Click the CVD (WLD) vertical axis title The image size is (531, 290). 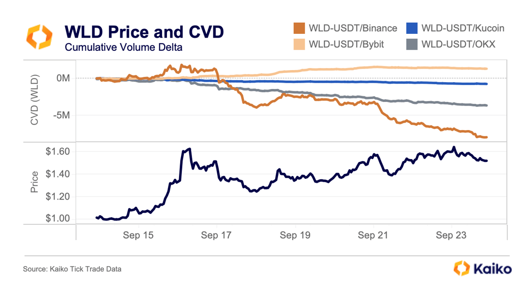(34, 100)
